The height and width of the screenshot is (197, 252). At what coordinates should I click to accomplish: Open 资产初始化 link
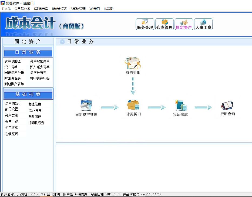point(13,104)
